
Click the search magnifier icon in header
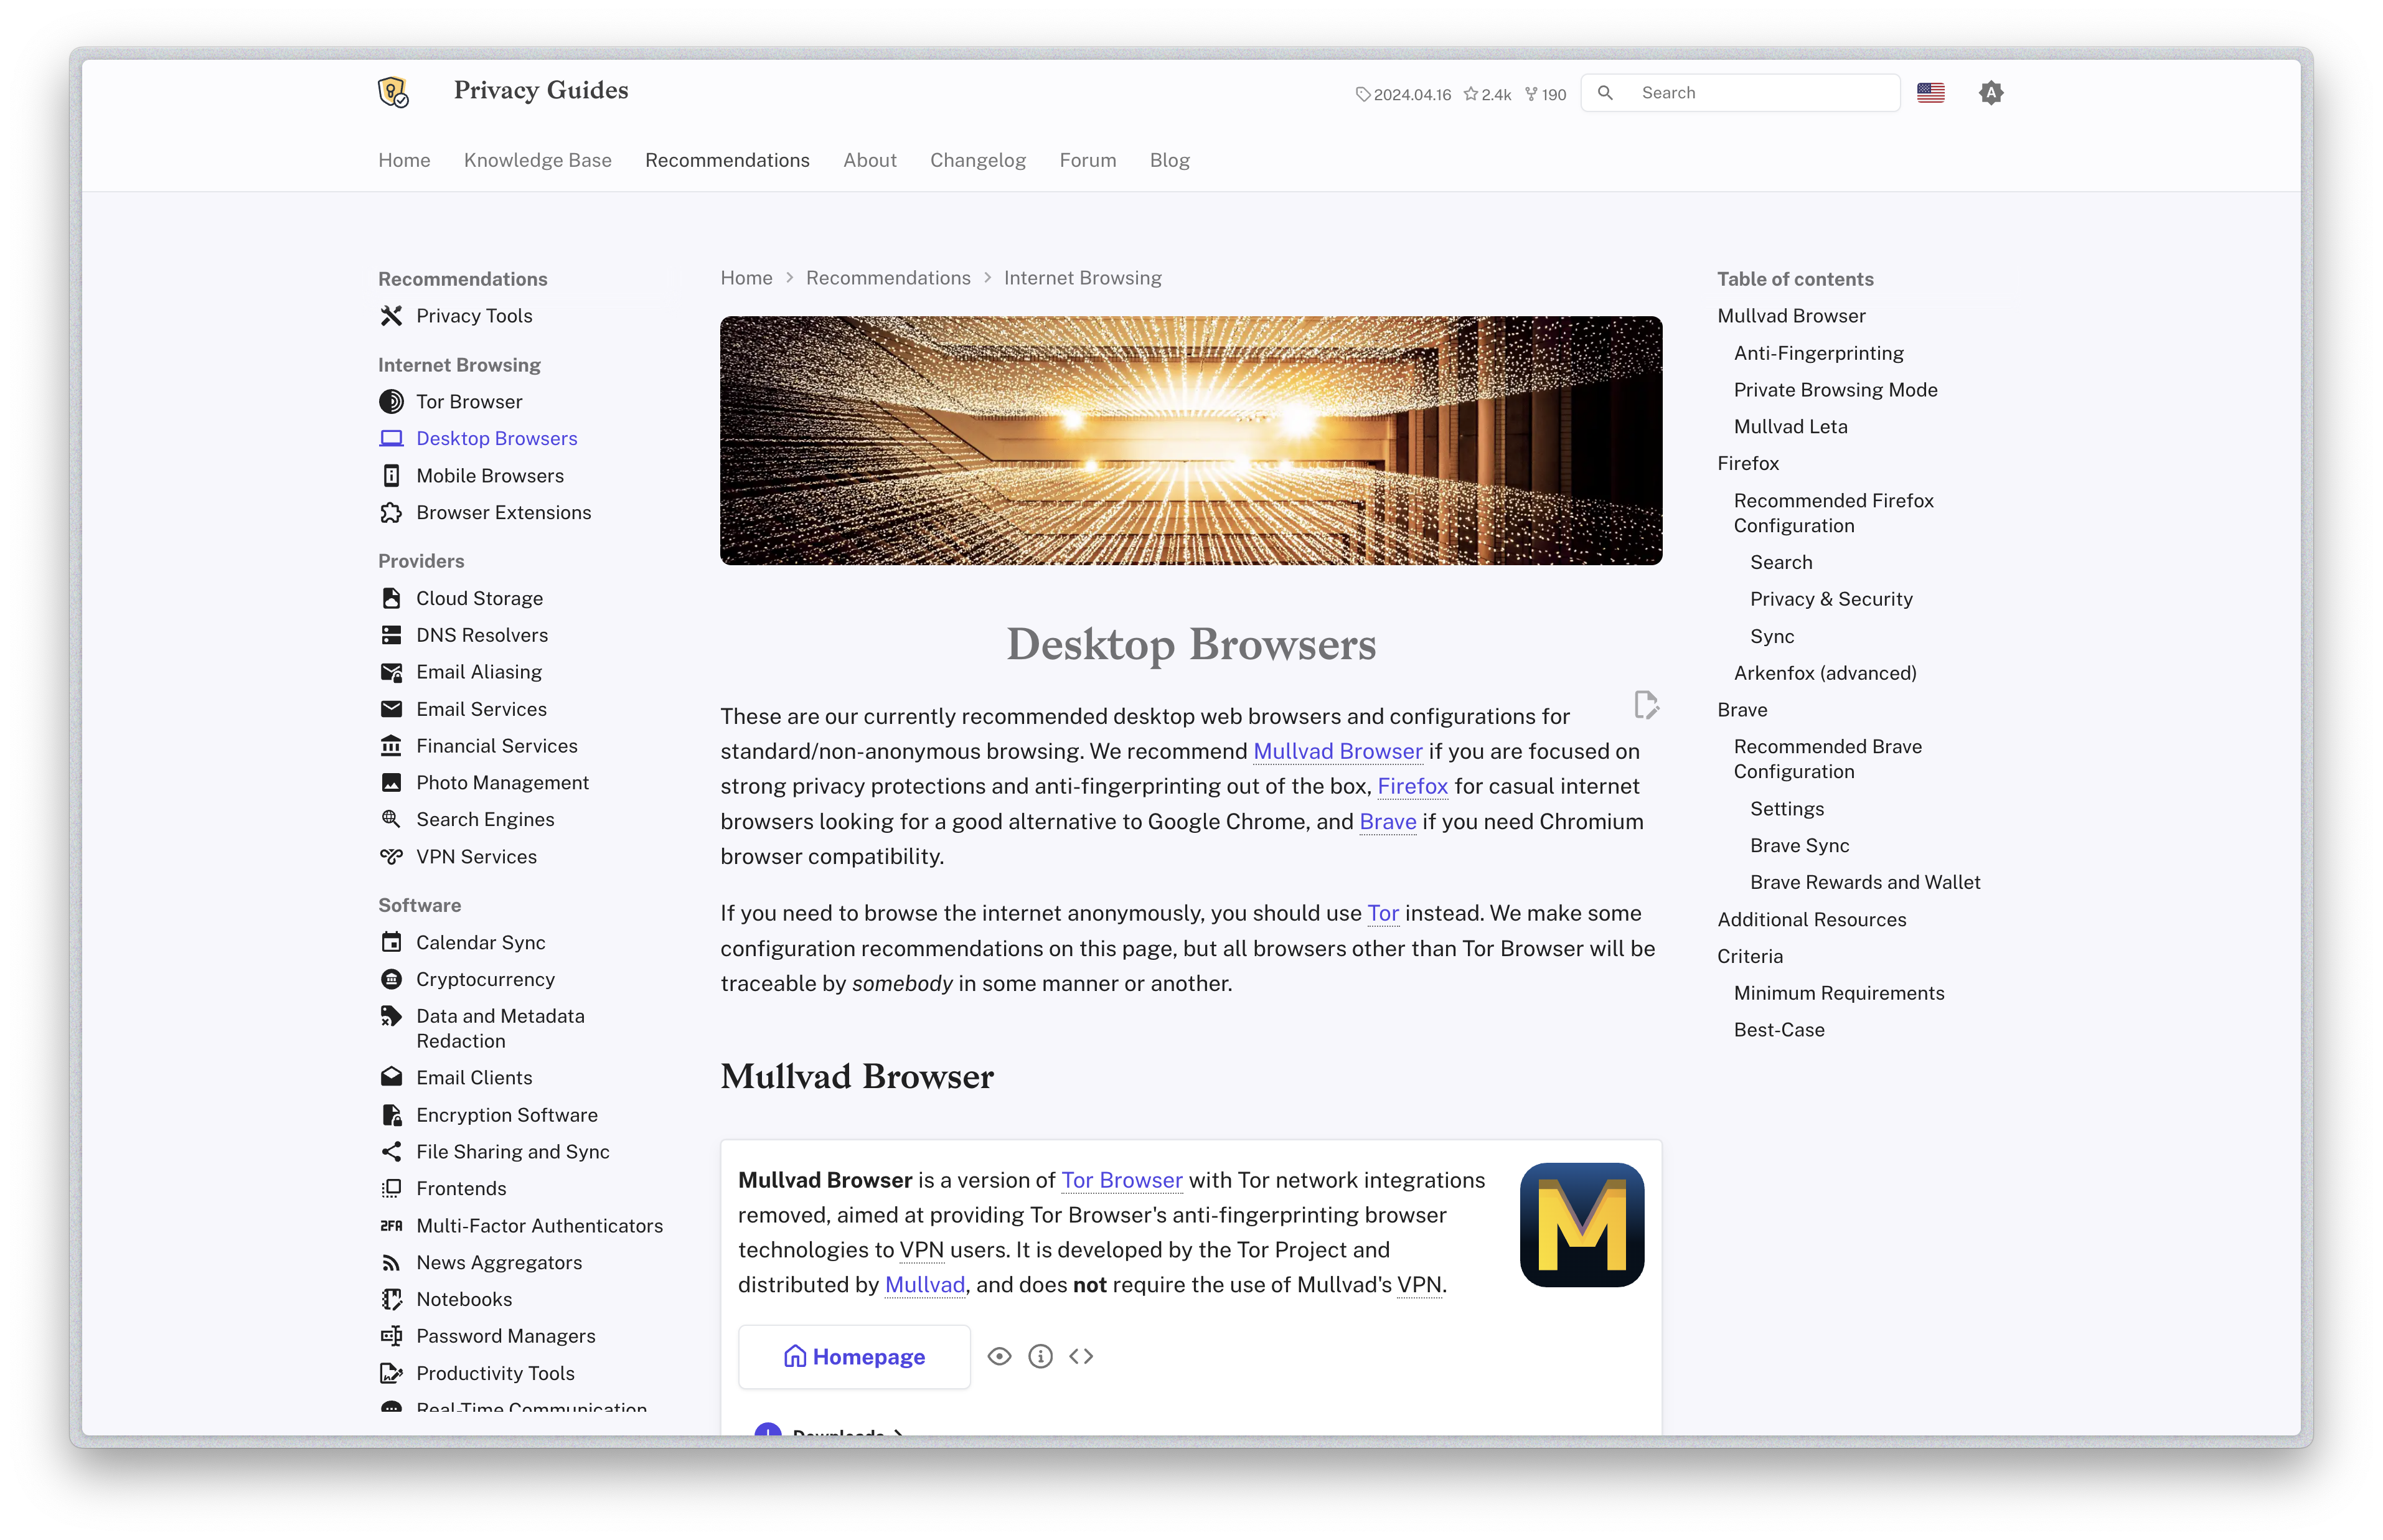1605,93
